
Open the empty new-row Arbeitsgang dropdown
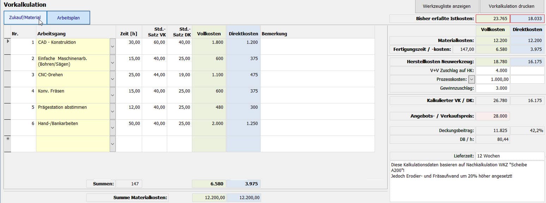(x=113, y=144)
